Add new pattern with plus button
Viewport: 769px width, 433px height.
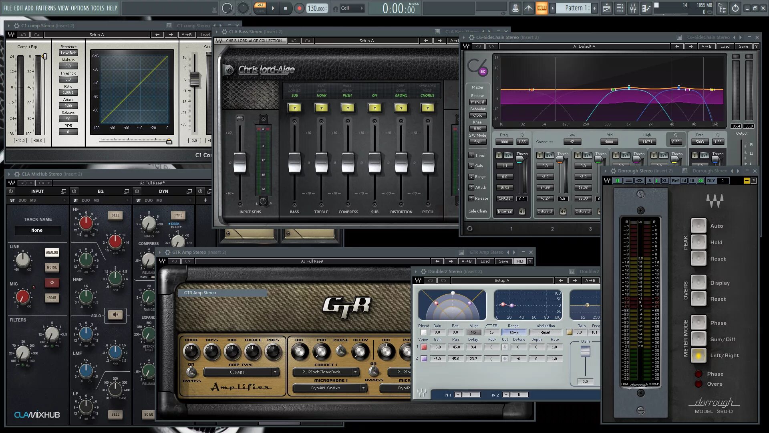[x=594, y=8]
